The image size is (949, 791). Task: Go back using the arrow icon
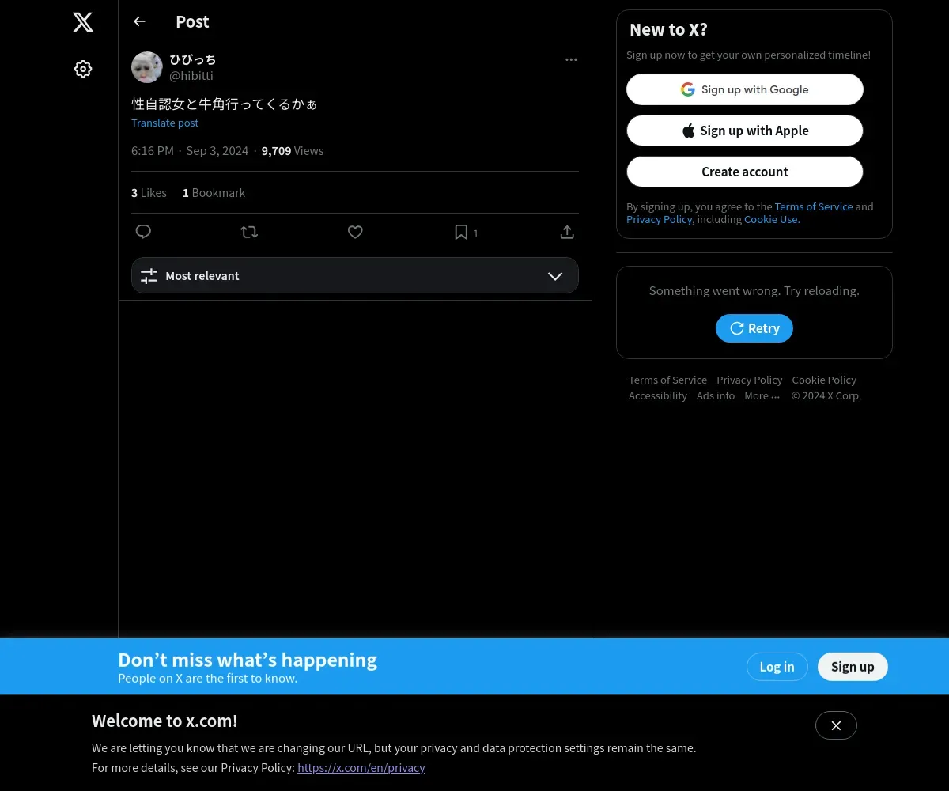(139, 21)
